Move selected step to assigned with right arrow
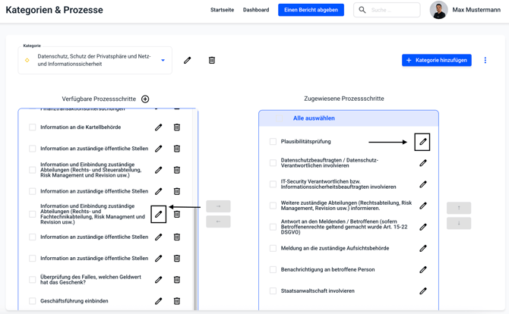 pos(218,206)
